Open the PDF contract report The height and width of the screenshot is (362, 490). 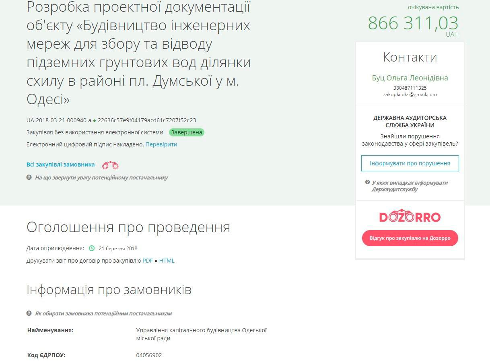coord(148,261)
